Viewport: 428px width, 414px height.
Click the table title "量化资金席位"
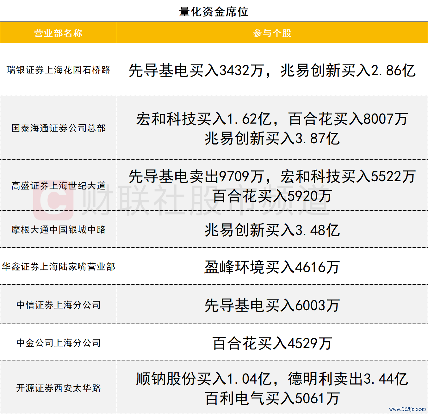[x=214, y=12]
